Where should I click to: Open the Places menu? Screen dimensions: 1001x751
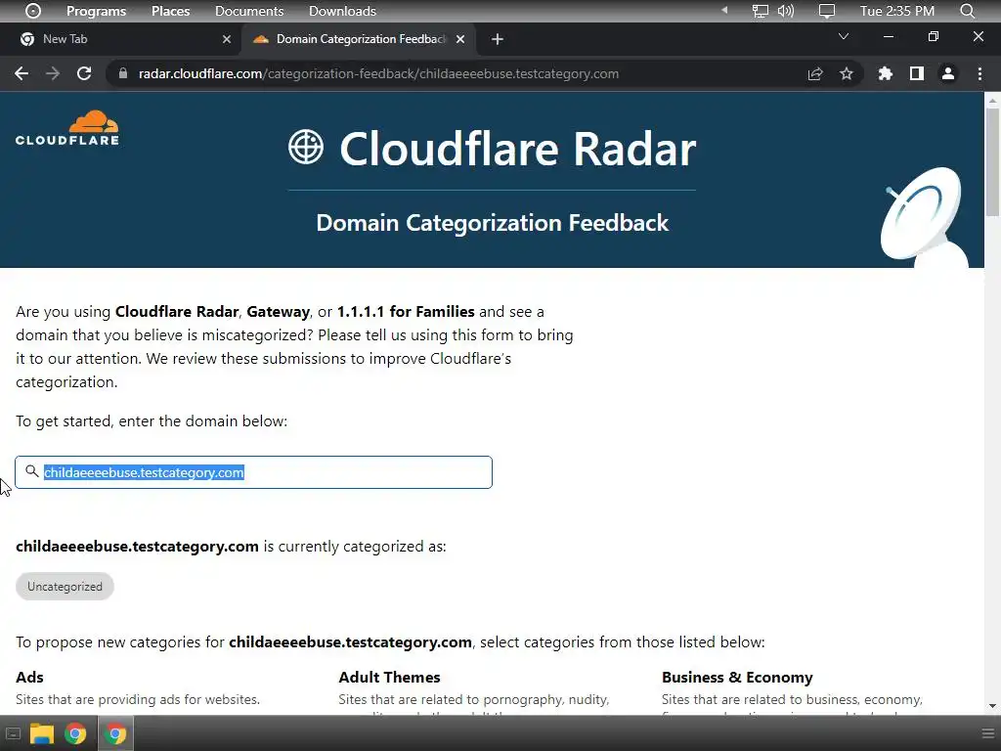(x=170, y=11)
